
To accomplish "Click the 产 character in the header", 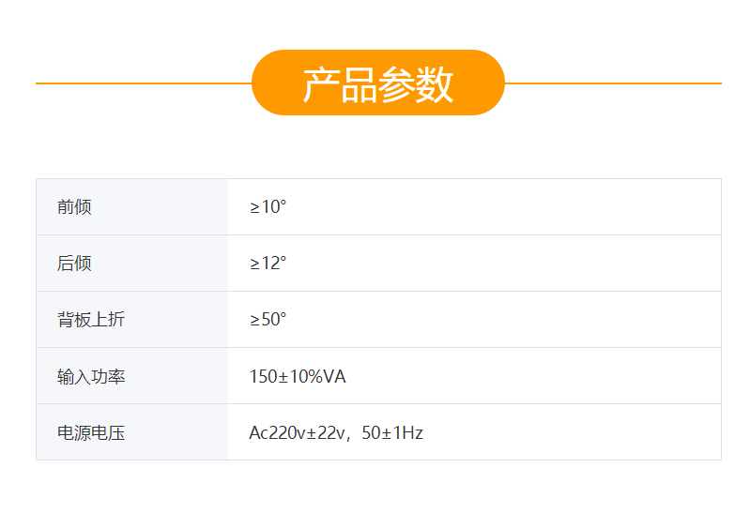I will tap(321, 84).
